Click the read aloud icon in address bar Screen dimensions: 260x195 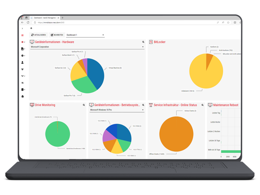coord(223,23)
